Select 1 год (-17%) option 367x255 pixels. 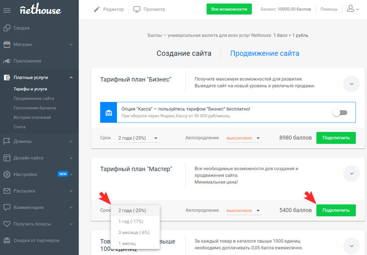pos(135,222)
